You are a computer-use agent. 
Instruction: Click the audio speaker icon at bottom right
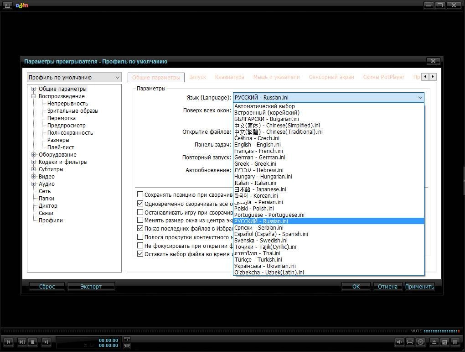pos(399,342)
